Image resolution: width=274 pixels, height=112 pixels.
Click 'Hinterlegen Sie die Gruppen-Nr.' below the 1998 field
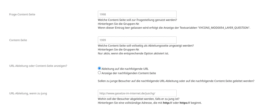pyautogui.click(x=119, y=24)
